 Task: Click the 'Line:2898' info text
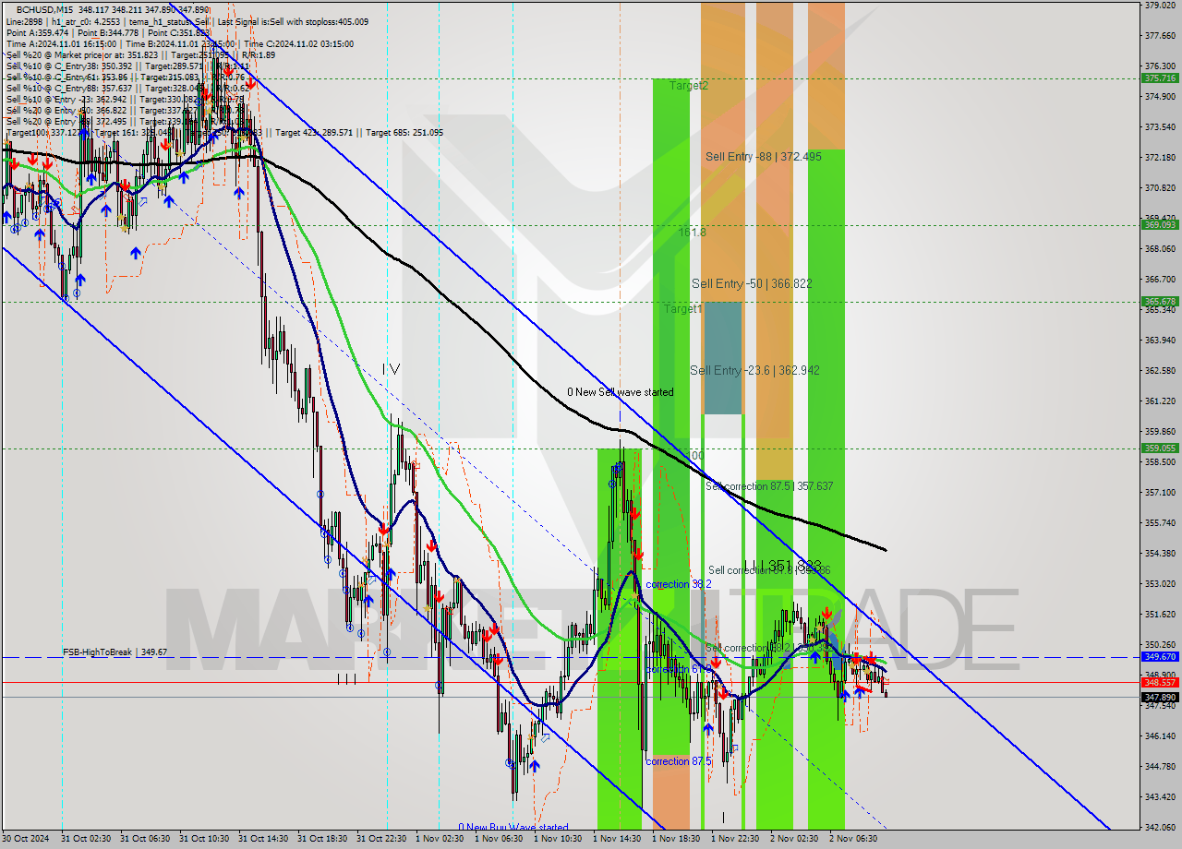point(24,21)
